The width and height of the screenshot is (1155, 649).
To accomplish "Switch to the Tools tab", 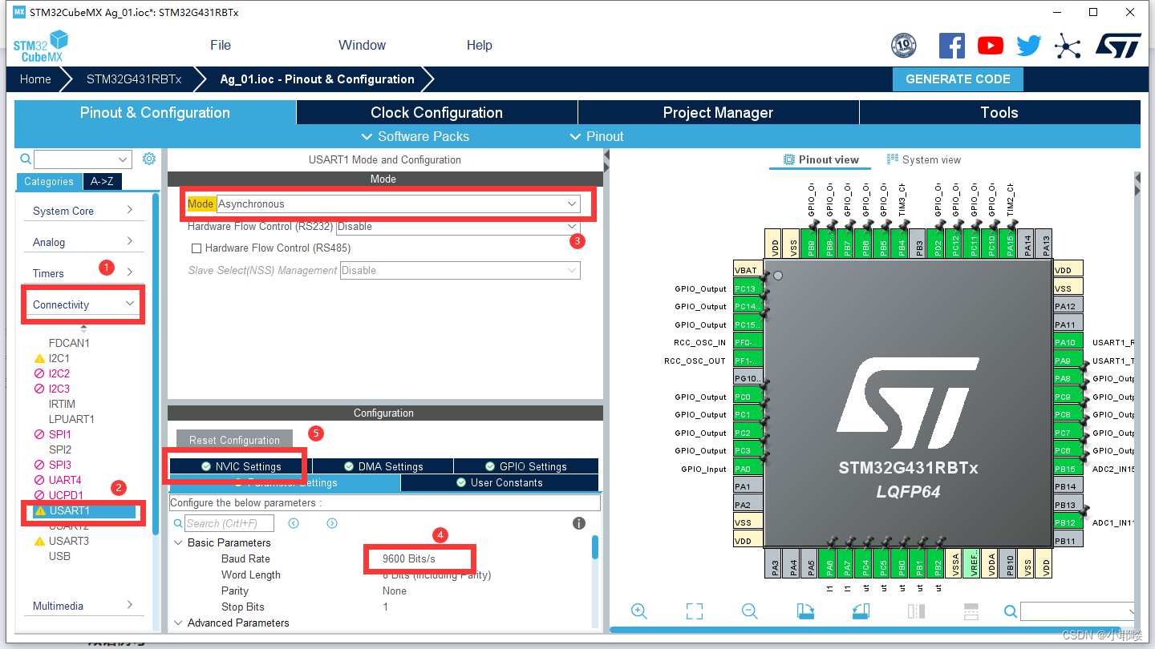I will point(999,112).
